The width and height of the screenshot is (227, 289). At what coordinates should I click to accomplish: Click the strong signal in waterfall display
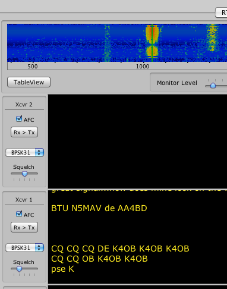click(x=152, y=42)
